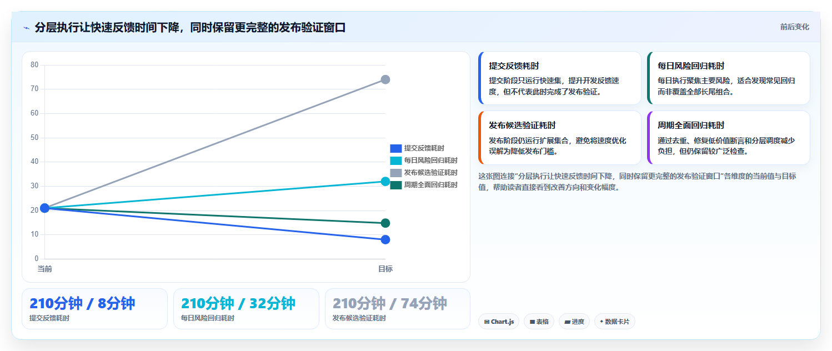Screen dimensions: 832x351
Task: Click the 当前 x-axis label
Action: click(44, 269)
